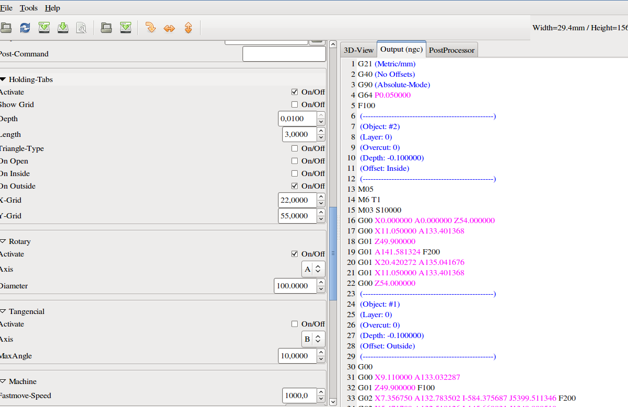628x407 pixels.
Task: Click the document with wrench icon
Action: click(81, 27)
